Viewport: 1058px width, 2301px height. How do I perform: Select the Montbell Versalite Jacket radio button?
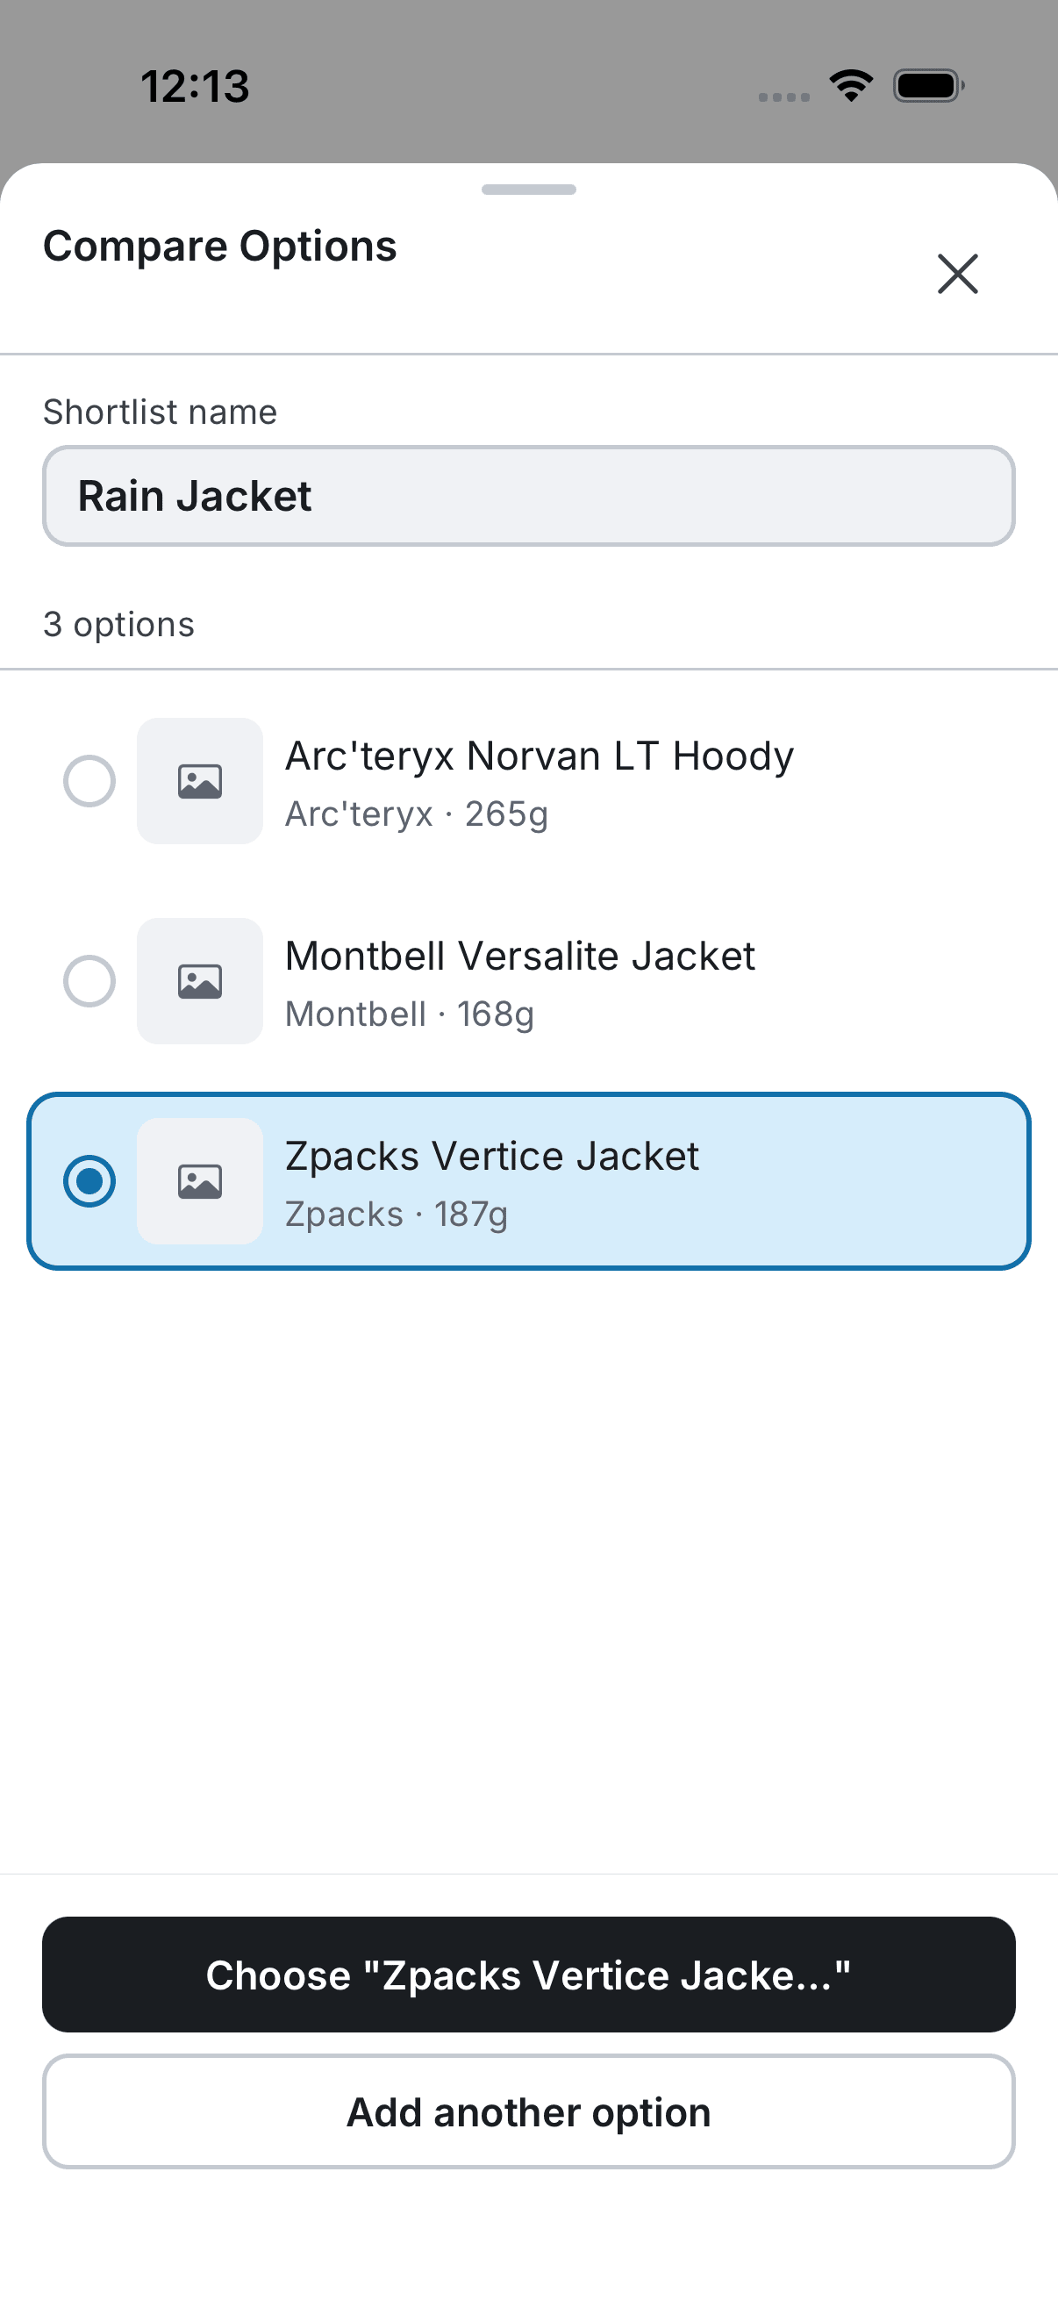(x=89, y=982)
